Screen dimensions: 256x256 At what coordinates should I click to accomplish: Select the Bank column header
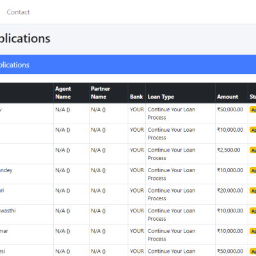(136, 97)
